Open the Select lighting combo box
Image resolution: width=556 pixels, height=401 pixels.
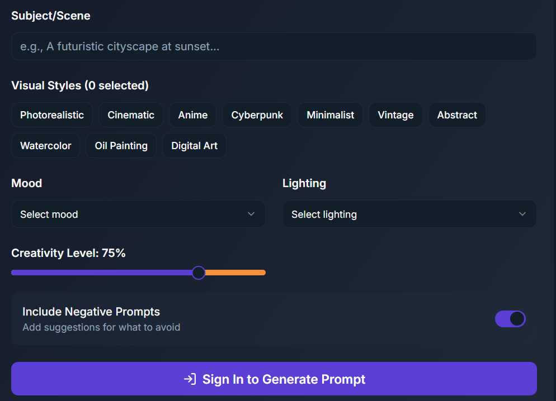coord(409,214)
